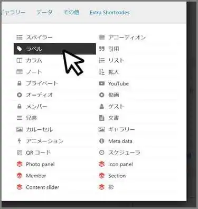
Task: Open the Photo panel shortcode
Action: 55,164
